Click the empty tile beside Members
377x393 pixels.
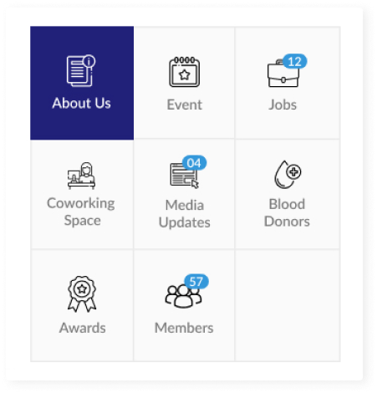point(288,305)
